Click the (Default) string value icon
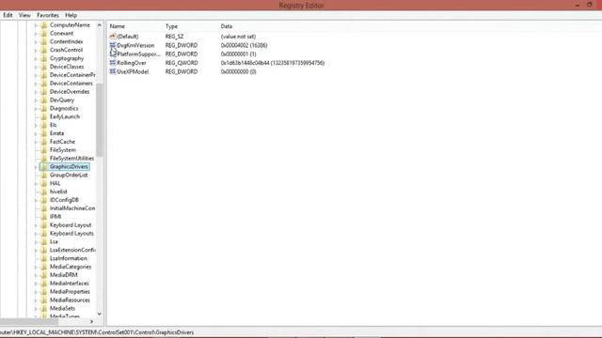This screenshot has width=602, height=338. [x=113, y=37]
